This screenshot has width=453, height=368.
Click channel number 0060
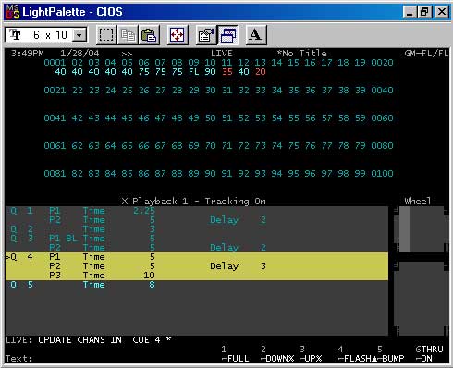(382, 118)
